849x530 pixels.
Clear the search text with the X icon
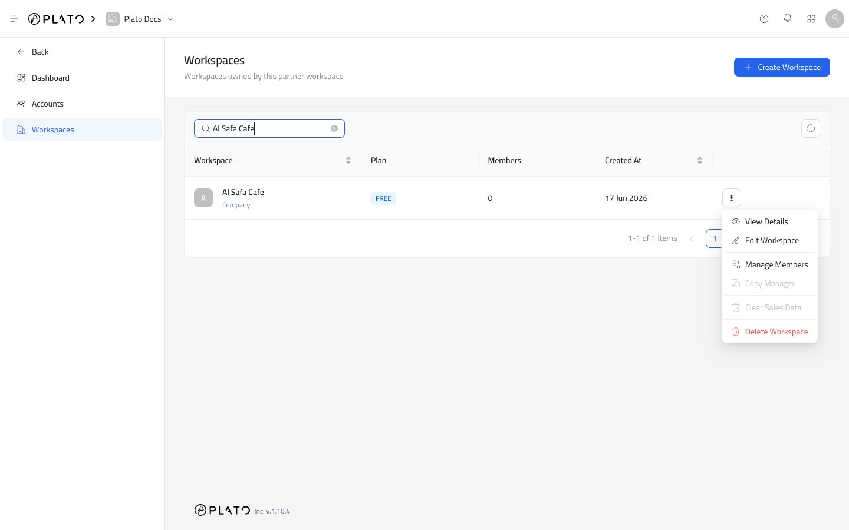coord(334,128)
